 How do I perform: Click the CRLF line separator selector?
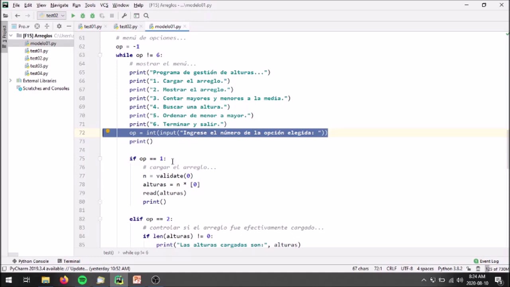[x=391, y=269]
